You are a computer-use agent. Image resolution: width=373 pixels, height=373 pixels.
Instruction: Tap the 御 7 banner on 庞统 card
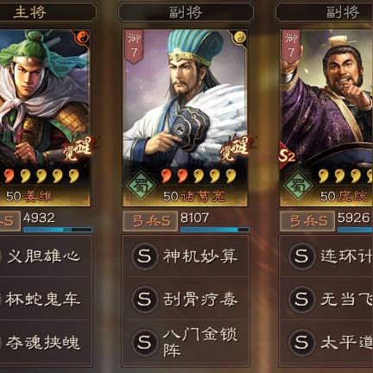291,47
